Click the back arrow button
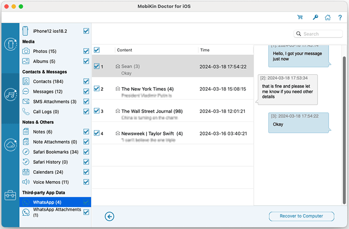349x229 pixels. coord(110,216)
